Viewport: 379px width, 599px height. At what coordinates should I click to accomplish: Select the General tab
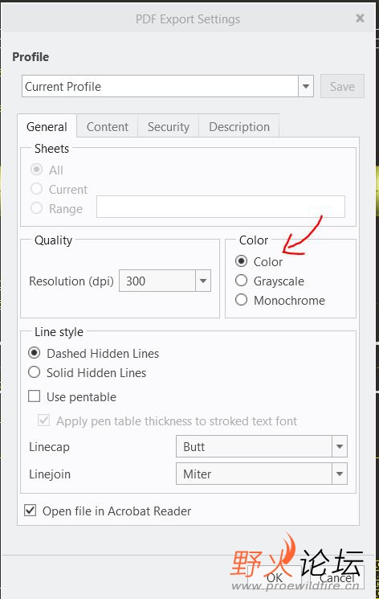pos(47,126)
